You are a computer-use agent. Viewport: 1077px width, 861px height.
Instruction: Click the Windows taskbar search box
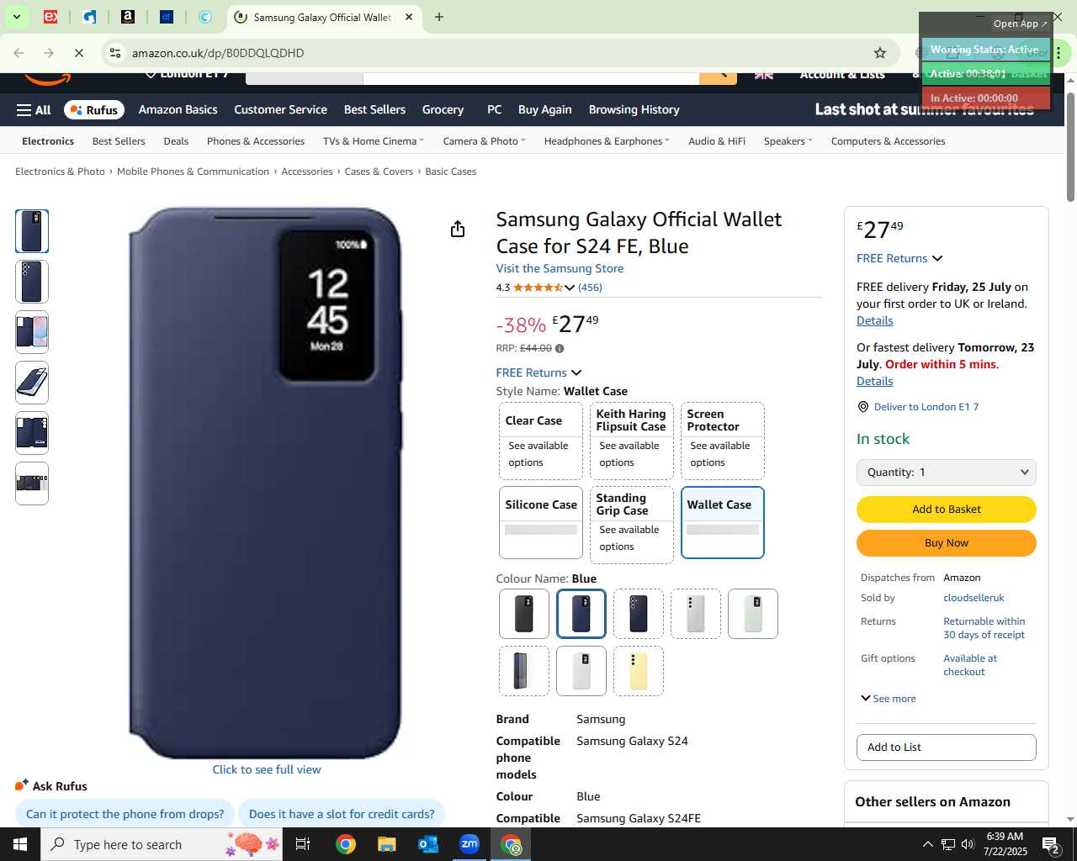(163, 844)
